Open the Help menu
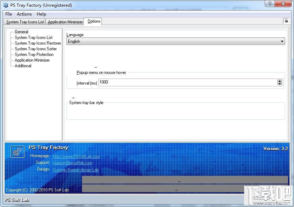The height and width of the screenshot is (207, 294). coord(41,14)
